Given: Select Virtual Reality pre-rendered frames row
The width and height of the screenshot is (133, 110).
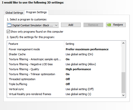Looking at the screenshot, I should point(64,94).
